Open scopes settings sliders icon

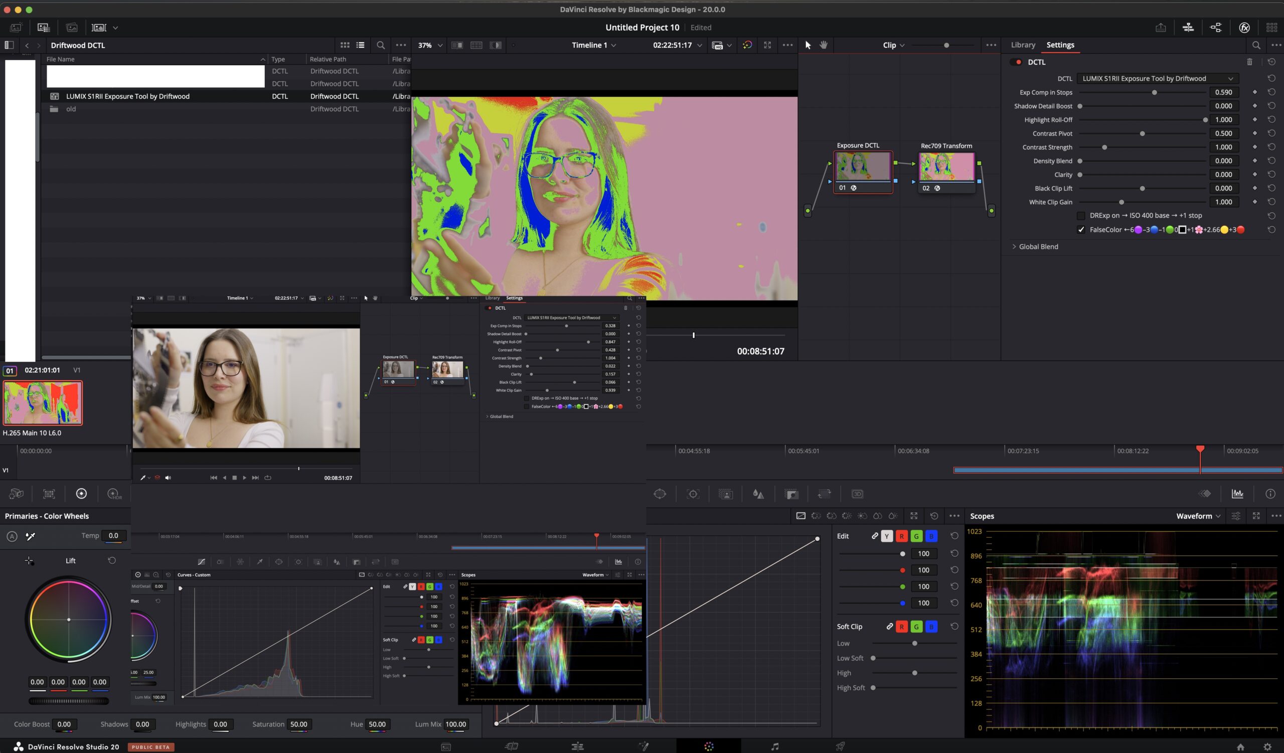coord(1236,516)
